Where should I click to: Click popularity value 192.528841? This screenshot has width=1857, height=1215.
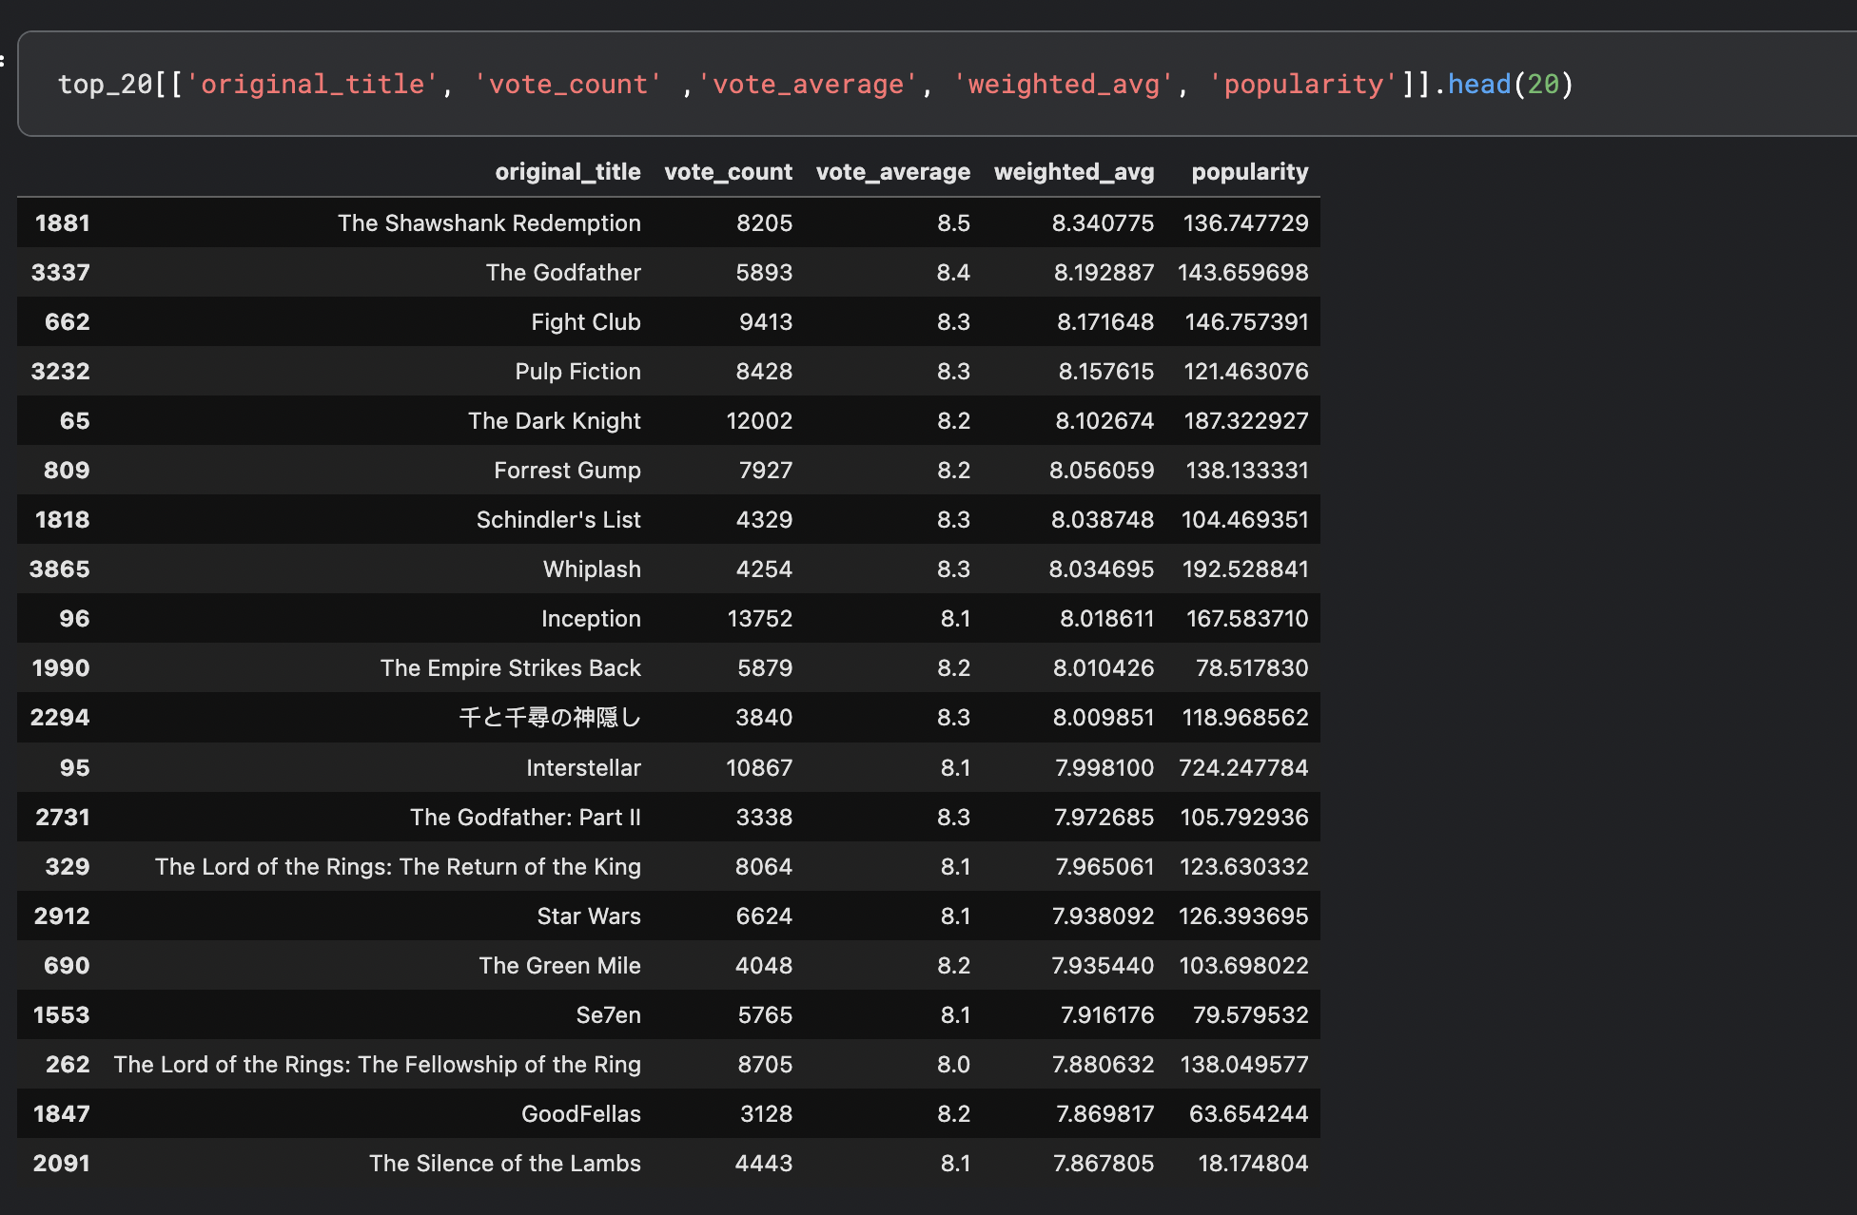click(x=1245, y=569)
